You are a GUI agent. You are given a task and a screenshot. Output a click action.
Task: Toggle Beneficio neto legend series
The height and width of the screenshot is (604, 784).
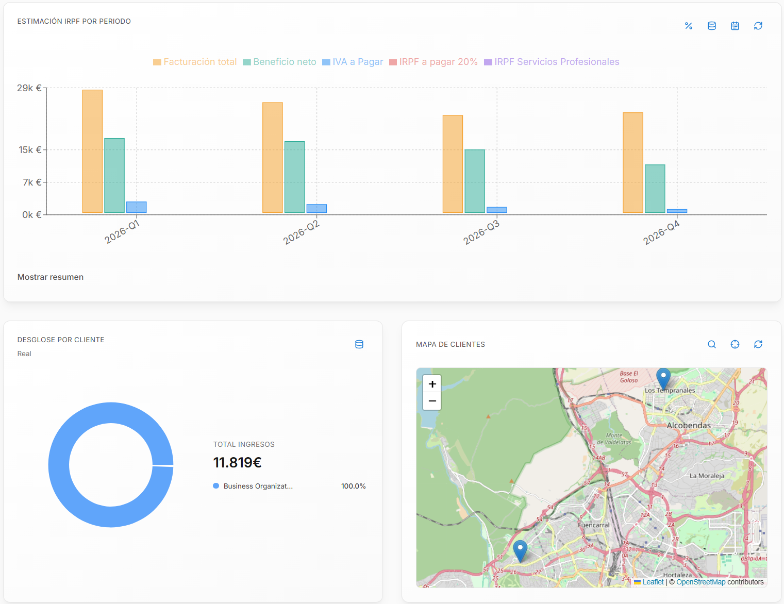click(x=279, y=62)
